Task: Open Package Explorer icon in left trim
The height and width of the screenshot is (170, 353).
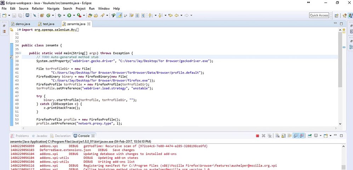Action: (x=4, y=31)
